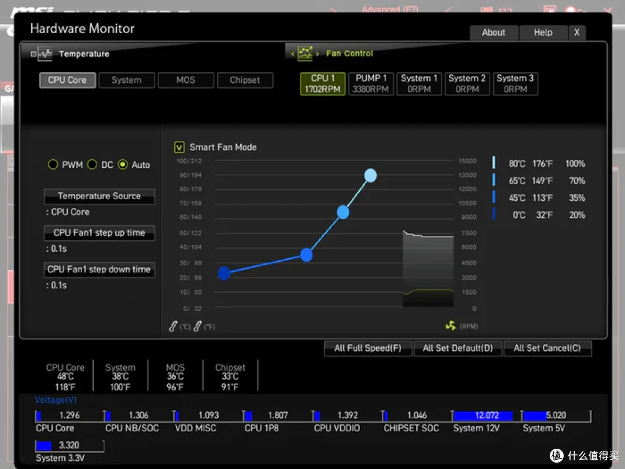Screen dimensions: 625x469
Task: Click the Voltage(V) section label
Action: tap(56, 400)
